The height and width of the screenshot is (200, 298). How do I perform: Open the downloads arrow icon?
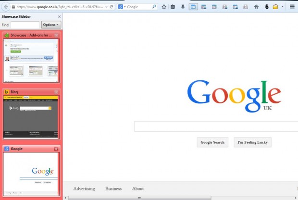click(x=183, y=7)
